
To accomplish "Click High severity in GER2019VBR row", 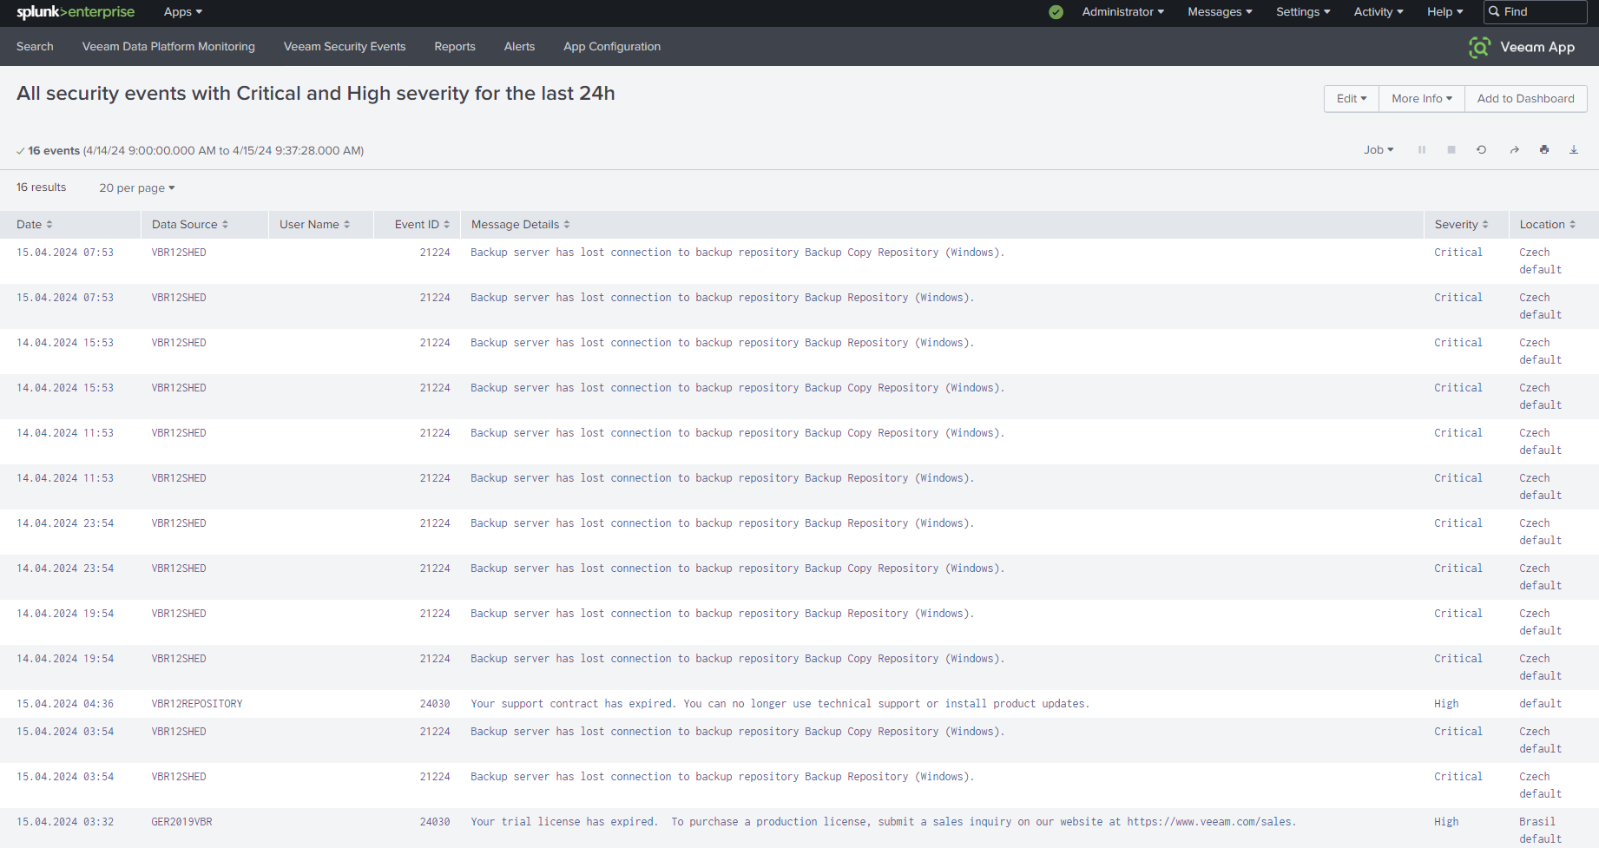I will tap(1446, 822).
